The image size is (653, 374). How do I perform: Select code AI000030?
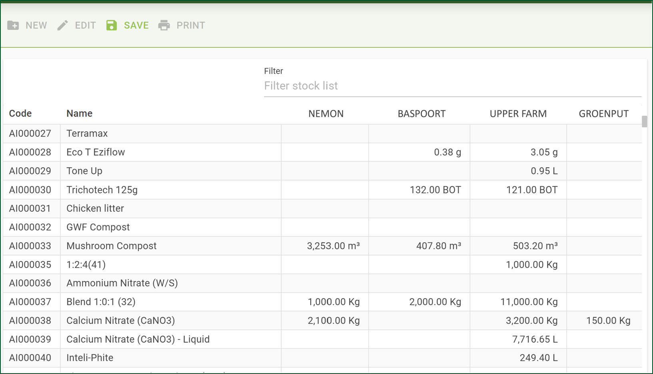(30, 190)
